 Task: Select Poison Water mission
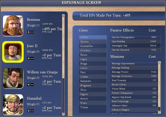(x=134, y=89)
